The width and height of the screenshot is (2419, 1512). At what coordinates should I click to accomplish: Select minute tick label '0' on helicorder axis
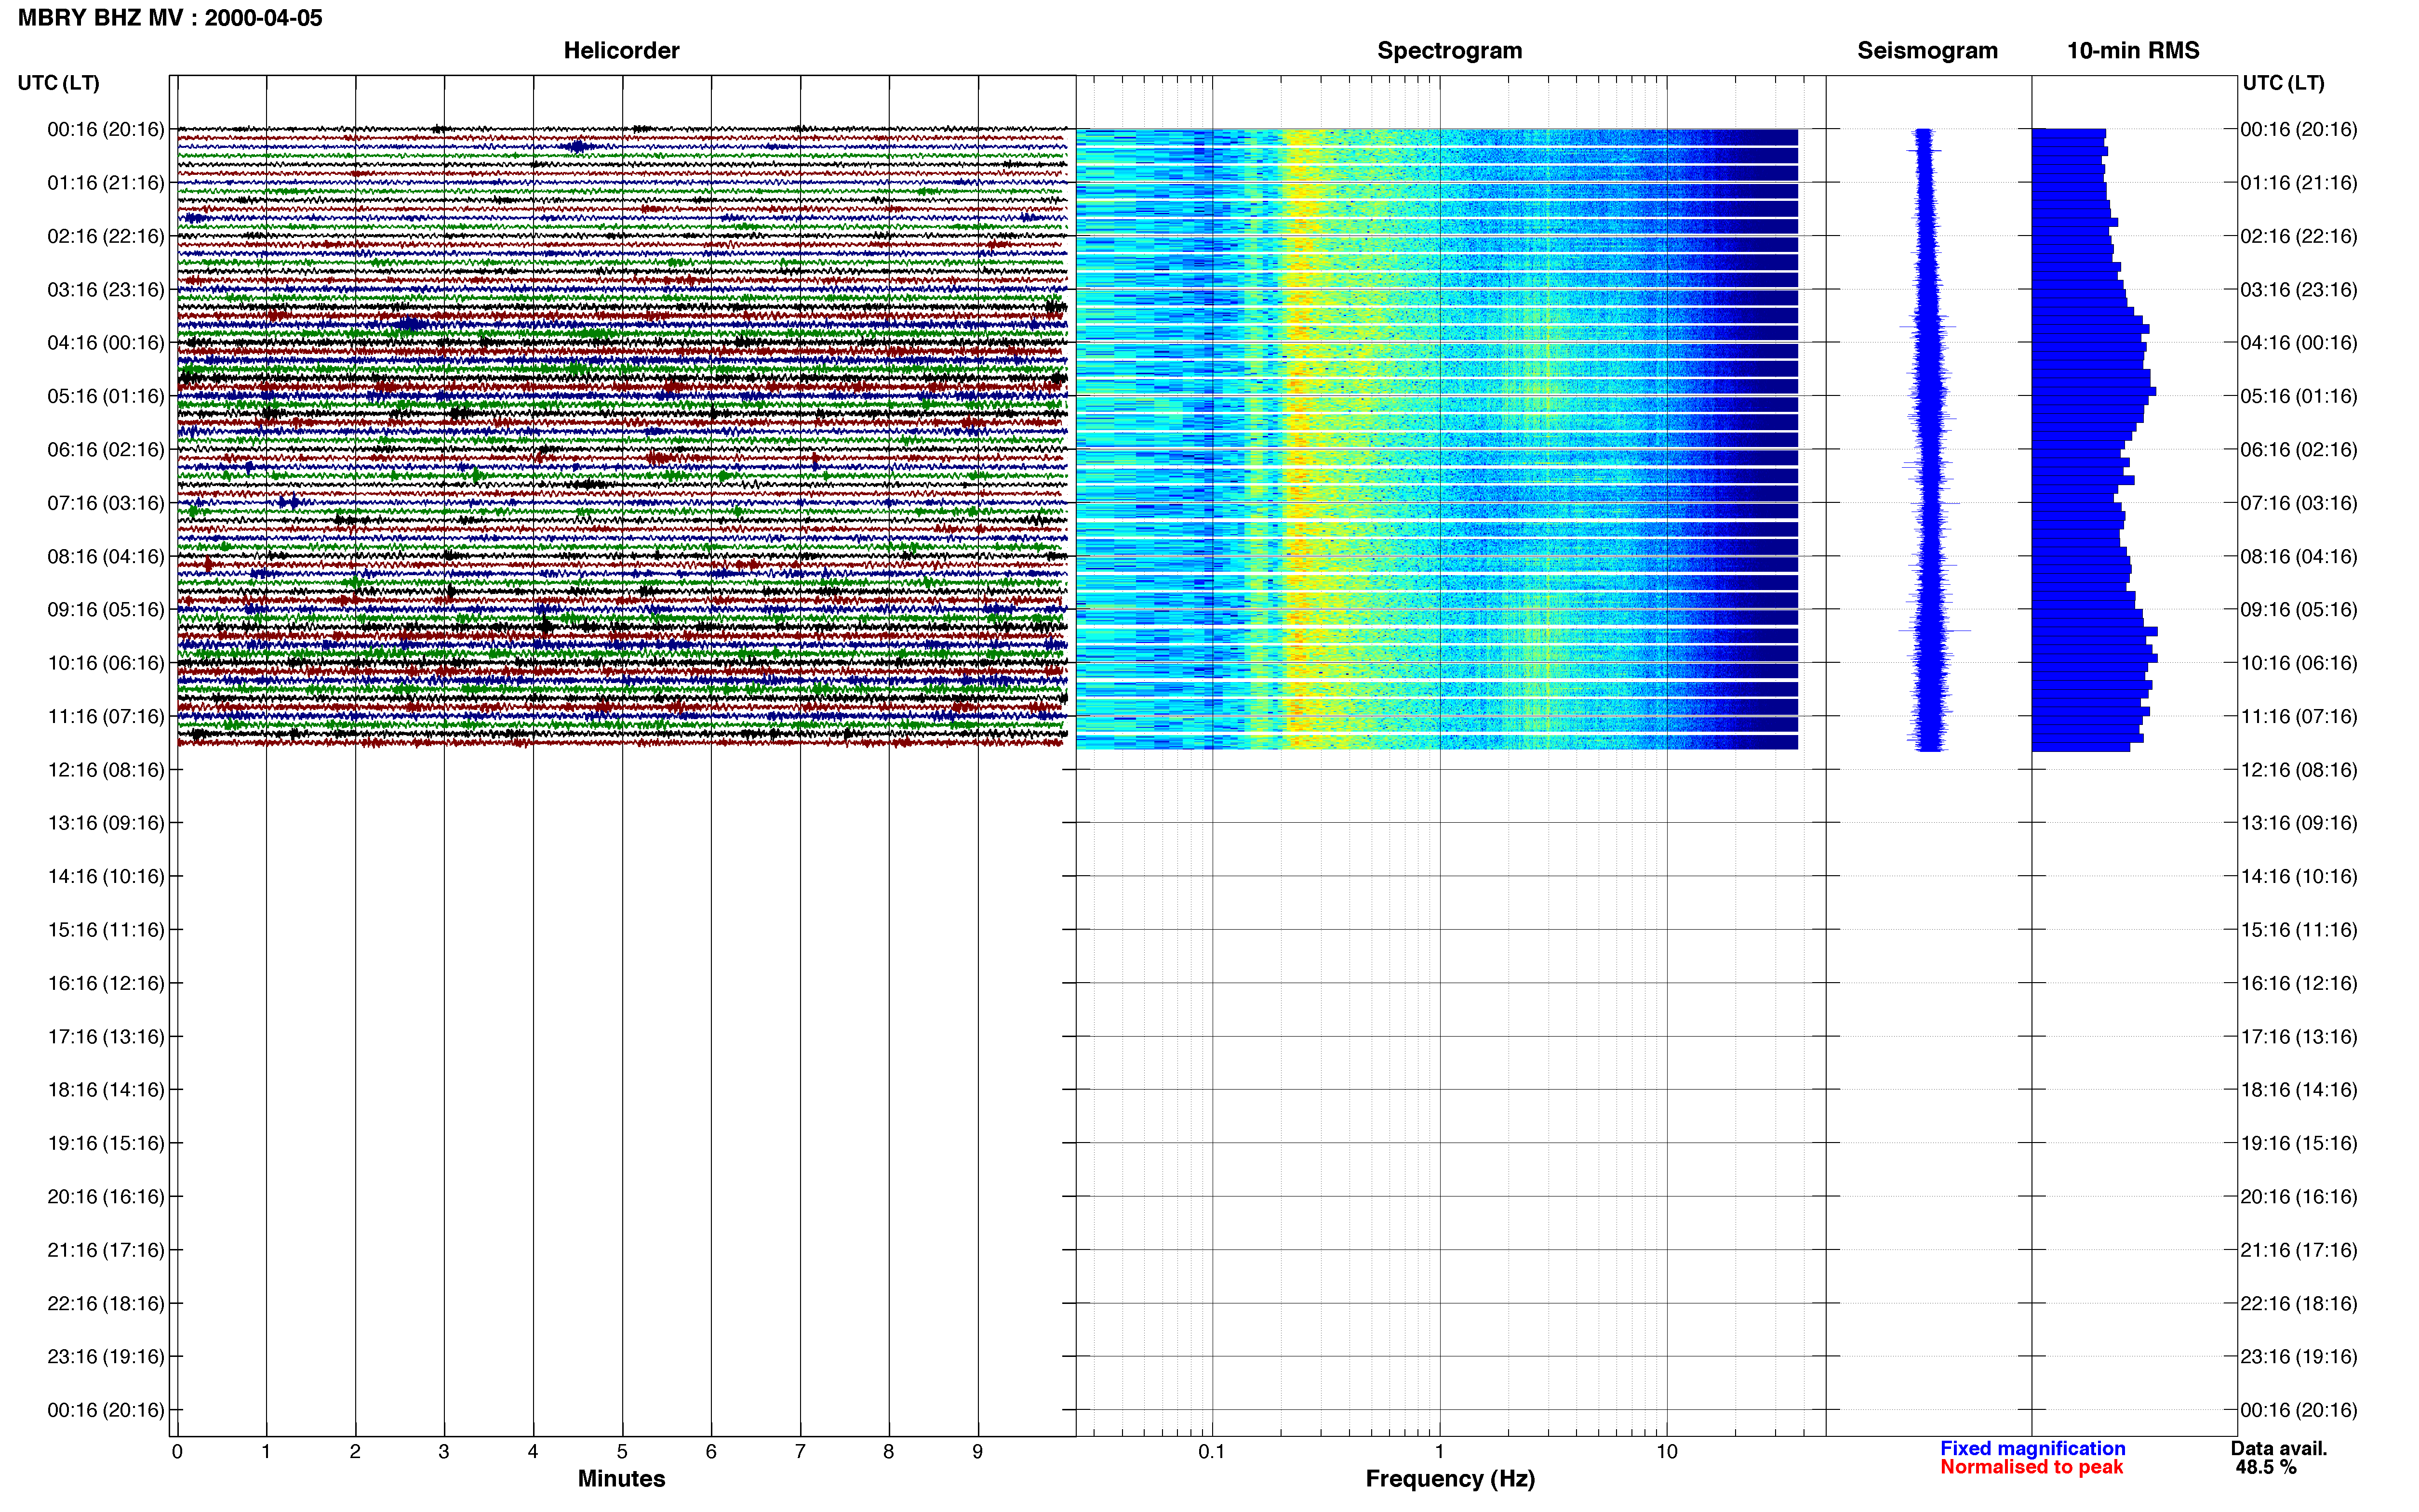[x=177, y=1451]
